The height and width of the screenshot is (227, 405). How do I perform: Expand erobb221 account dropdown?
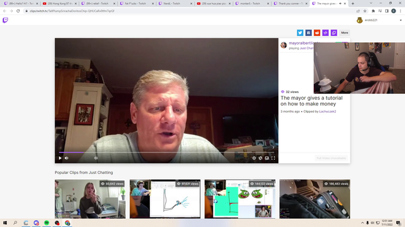(x=401, y=20)
